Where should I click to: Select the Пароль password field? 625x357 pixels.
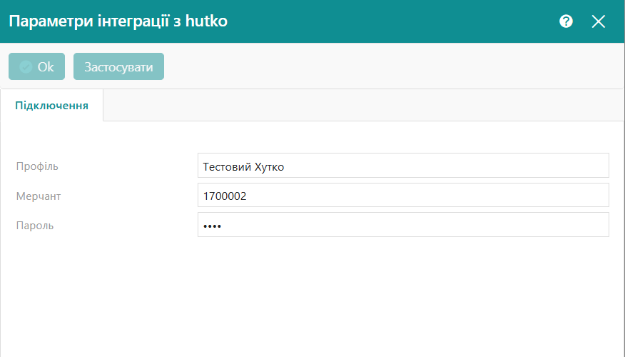[402, 225]
